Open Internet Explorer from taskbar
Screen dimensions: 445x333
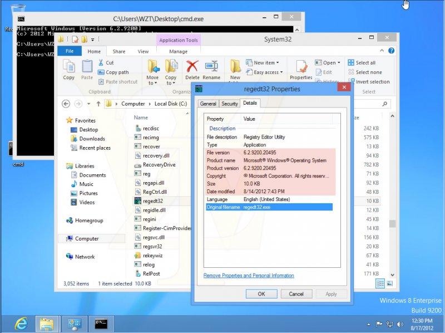(x=22, y=323)
